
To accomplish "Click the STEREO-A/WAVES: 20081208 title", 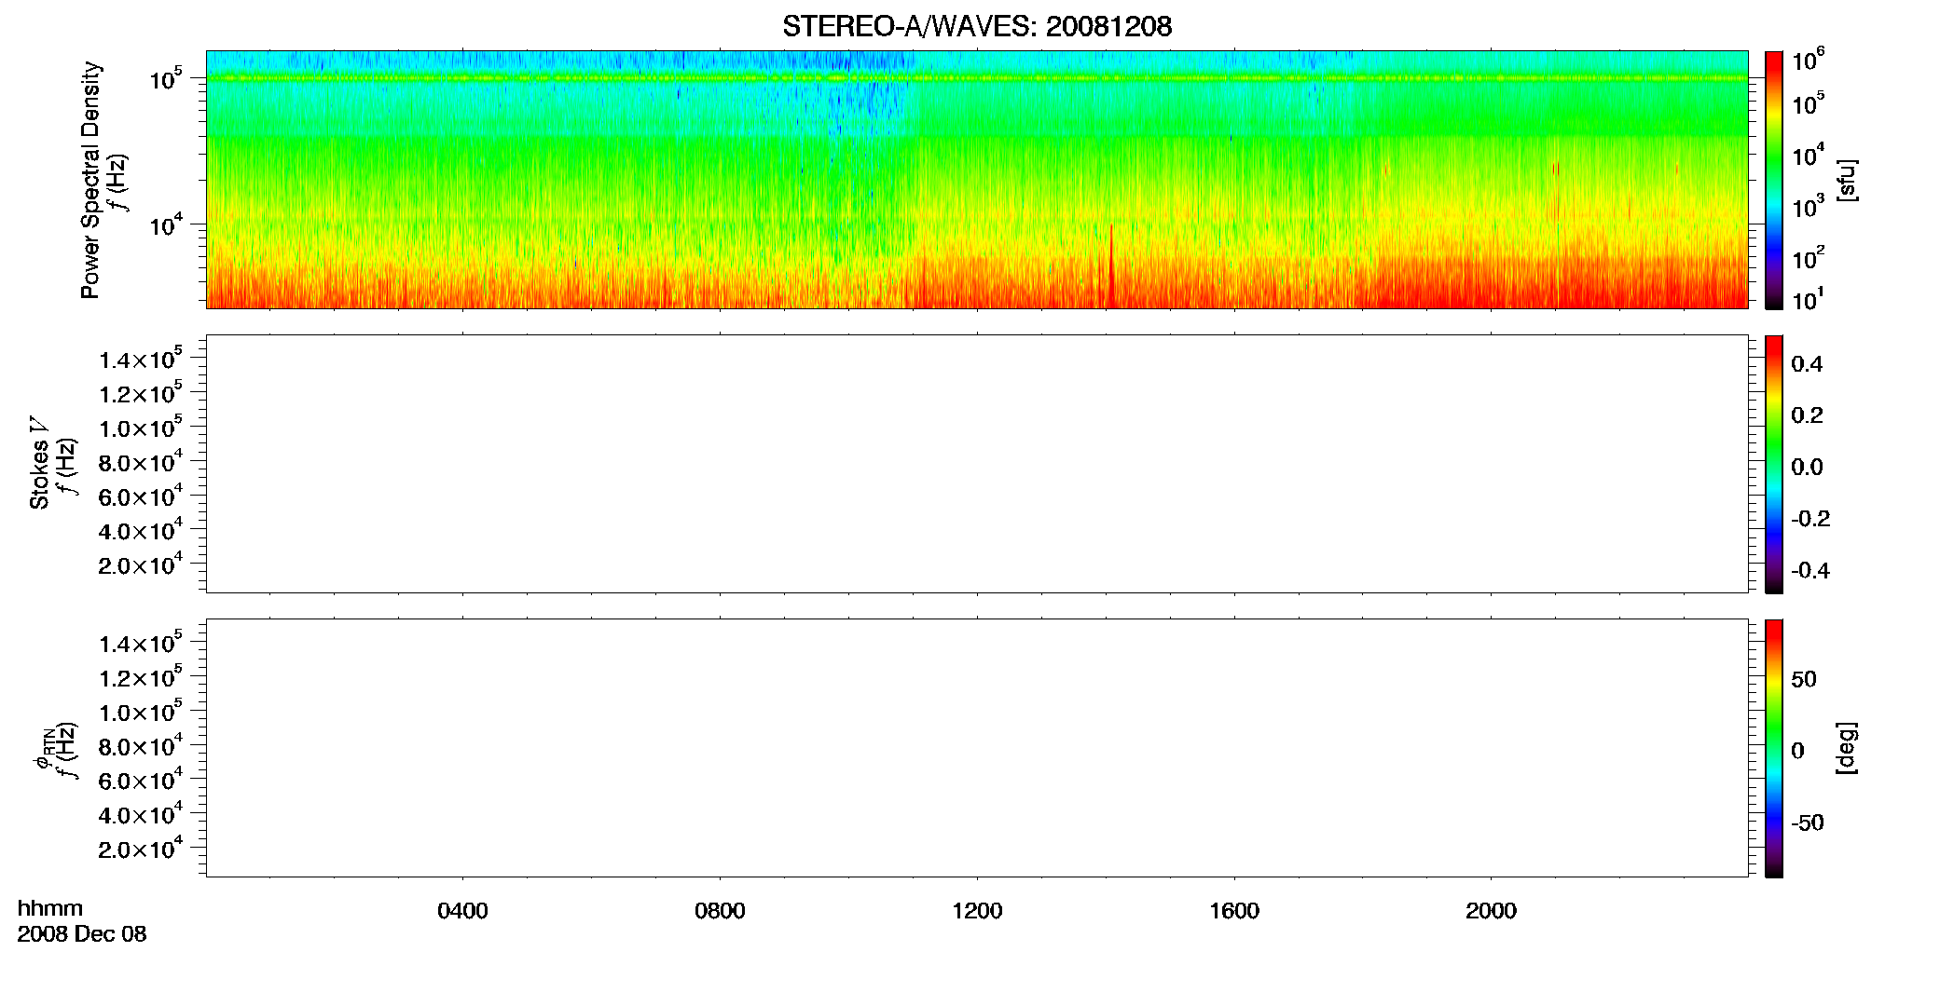I will click(977, 26).
